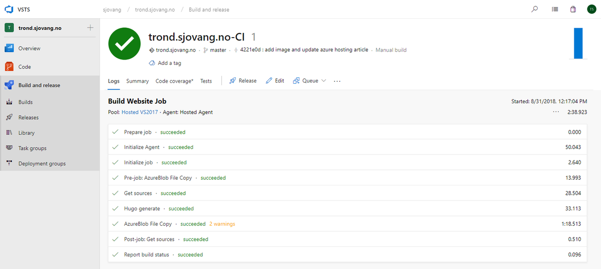601x269 pixels.
Task: Open the TS user profile avatar
Action: (x=591, y=9)
